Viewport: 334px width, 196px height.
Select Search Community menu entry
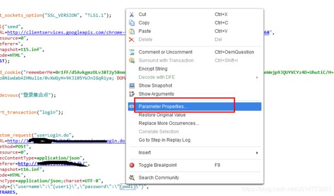coord(194,178)
